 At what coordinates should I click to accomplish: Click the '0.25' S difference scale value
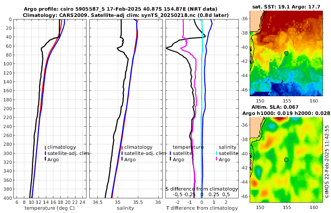pyautogui.click(x=214, y=194)
